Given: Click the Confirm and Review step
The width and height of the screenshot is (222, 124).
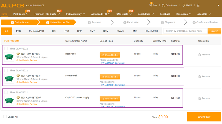Looking at the screenshot, I should (x=205, y=22).
